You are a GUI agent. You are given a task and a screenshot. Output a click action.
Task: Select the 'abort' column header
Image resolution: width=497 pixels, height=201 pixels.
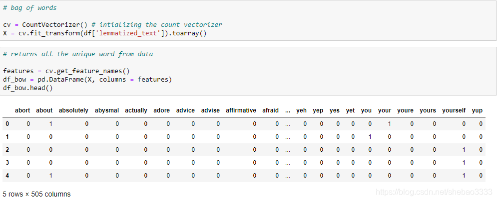[x=22, y=110]
